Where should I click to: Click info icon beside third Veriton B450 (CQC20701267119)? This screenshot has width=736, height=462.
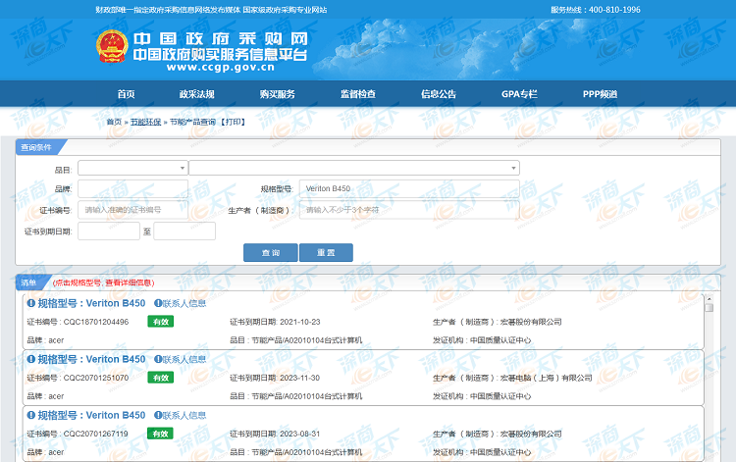pos(31,415)
